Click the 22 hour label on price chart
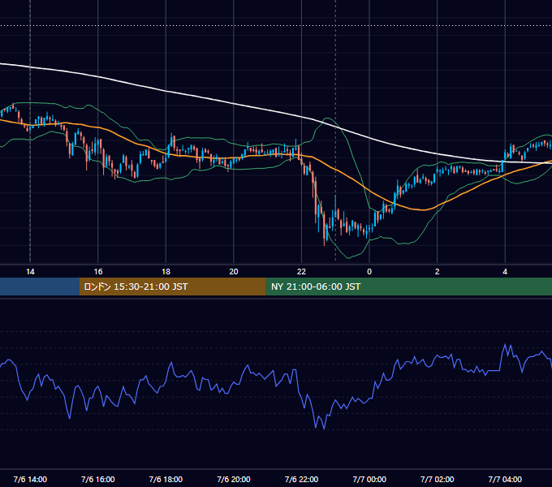This screenshot has width=552, height=487. coord(301,272)
